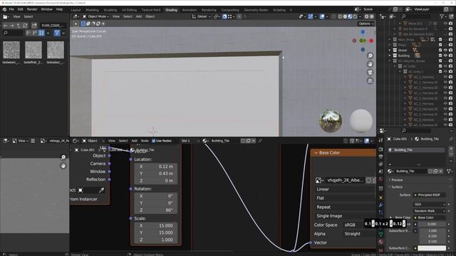The height and width of the screenshot is (256, 456).
Task: Click the file browser search field
Action: point(13,33)
